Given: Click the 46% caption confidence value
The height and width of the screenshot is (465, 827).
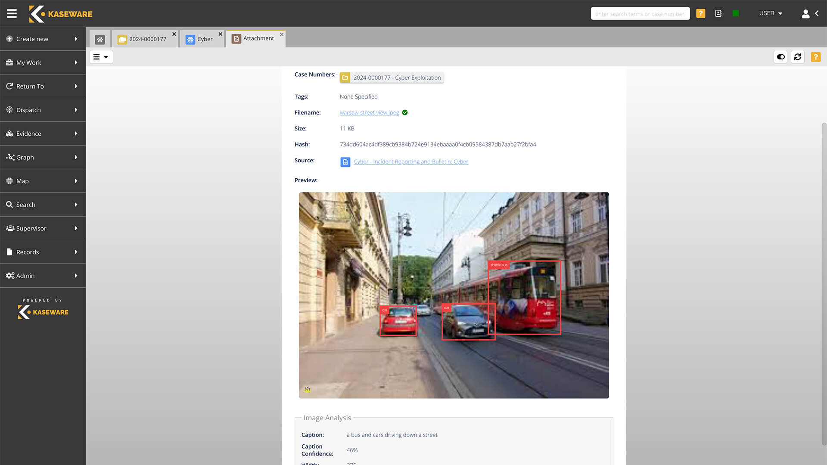Looking at the screenshot, I should tap(352, 450).
